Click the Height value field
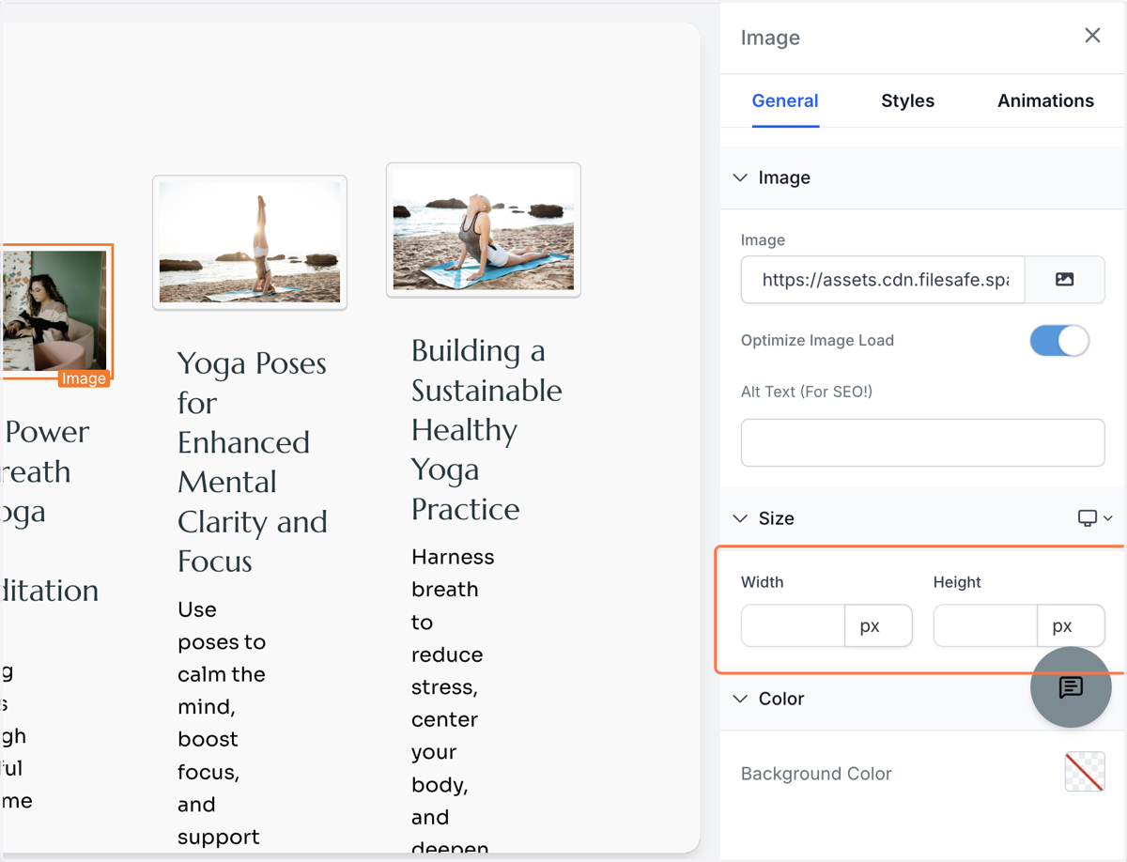The image size is (1127, 862). [x=985, y=625]
